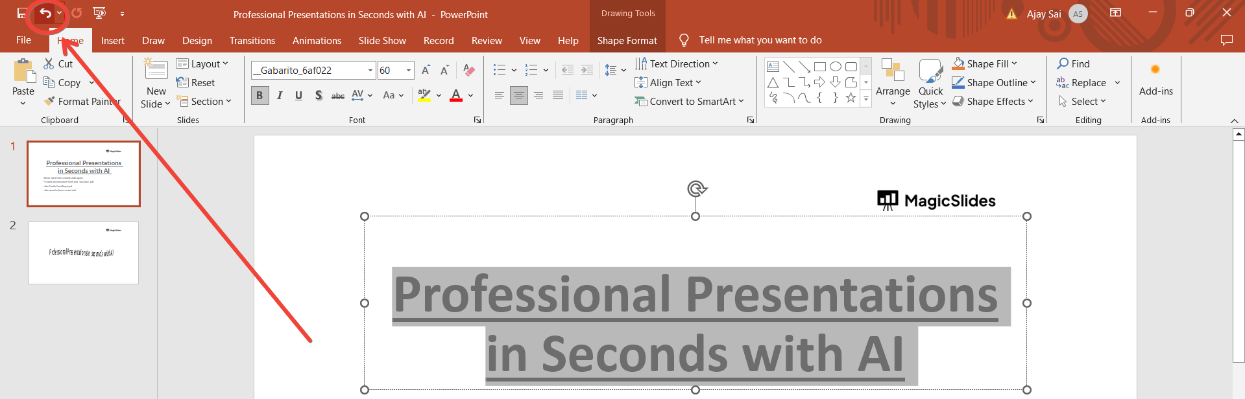
Task: Click the Undo arrow icon
Action: (x=45, y=13)
